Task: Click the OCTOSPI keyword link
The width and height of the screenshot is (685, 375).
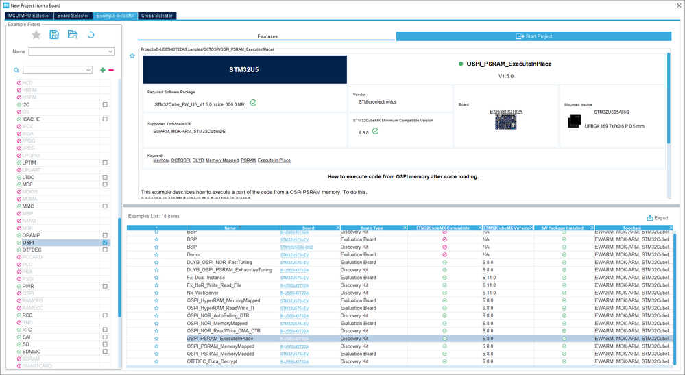Action: (180, 160)
